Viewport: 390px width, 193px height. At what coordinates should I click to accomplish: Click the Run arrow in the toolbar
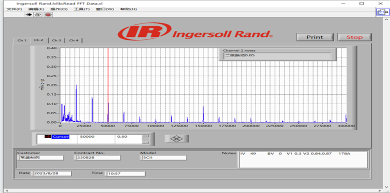point(28,14)
